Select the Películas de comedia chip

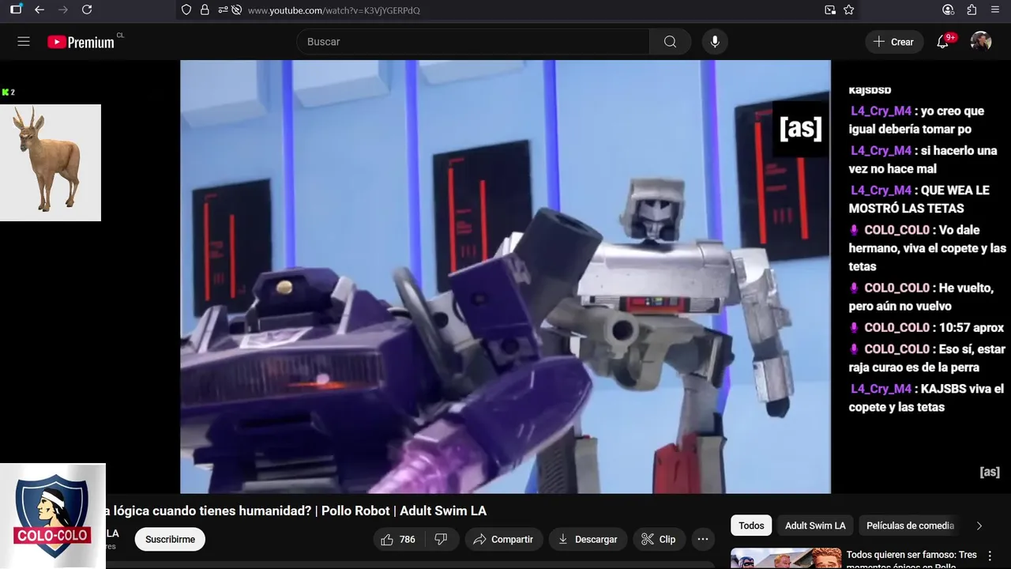pyautogui.click(x=910, y=526)
